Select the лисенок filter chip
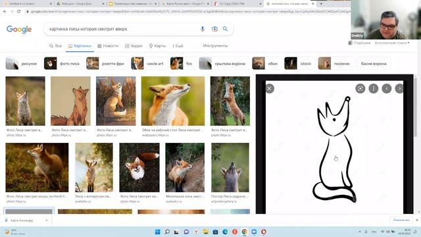Image resolution: width=421 pixels, height=237 pixels. tap(335, 64)
